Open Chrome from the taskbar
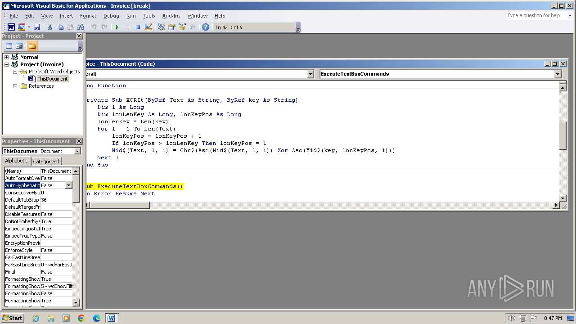576x324 pixels. tap(81, 318)
